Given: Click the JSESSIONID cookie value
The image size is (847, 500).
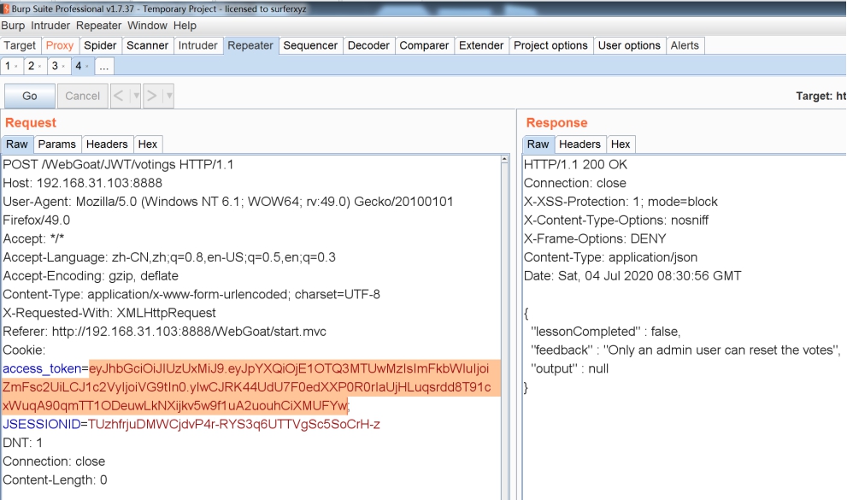Looking at the screenshot, I should tap(234, 425).
